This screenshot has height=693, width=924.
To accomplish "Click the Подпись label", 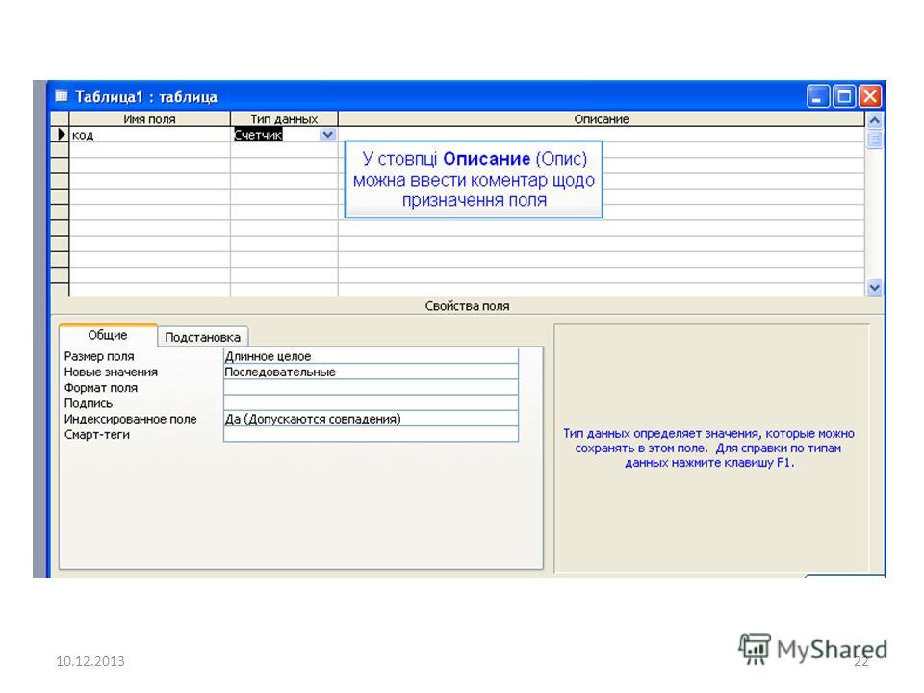I will [88, 403].
